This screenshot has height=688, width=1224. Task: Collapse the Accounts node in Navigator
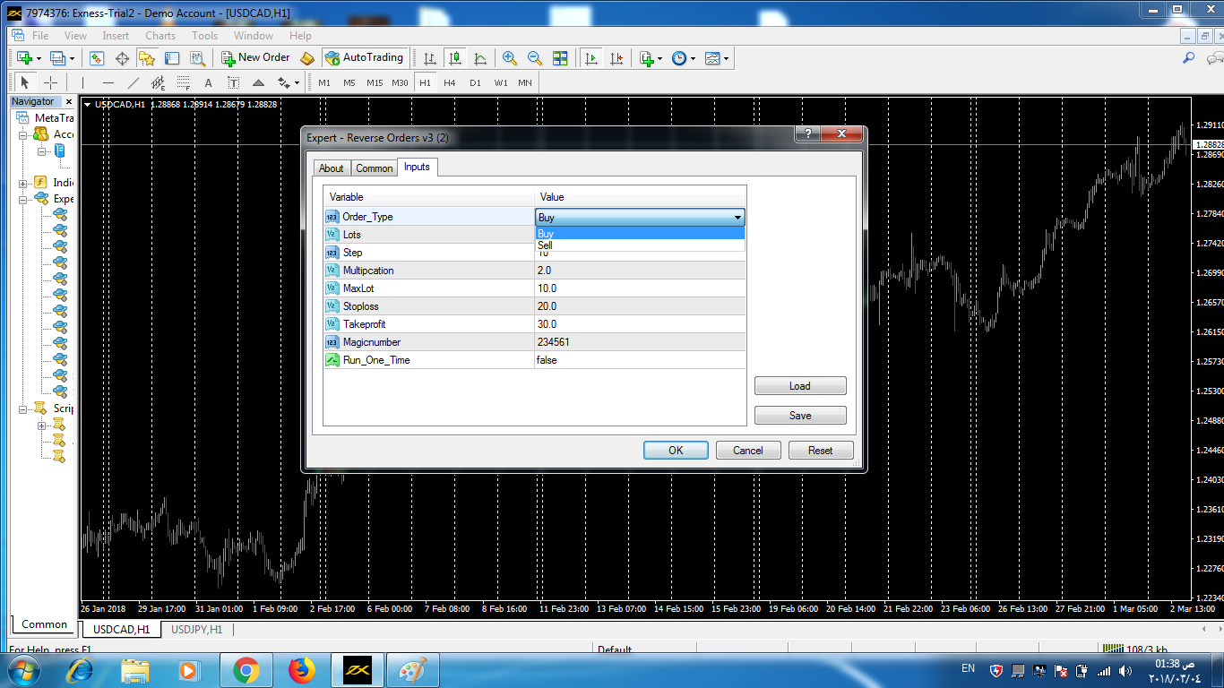pos(23,134)
